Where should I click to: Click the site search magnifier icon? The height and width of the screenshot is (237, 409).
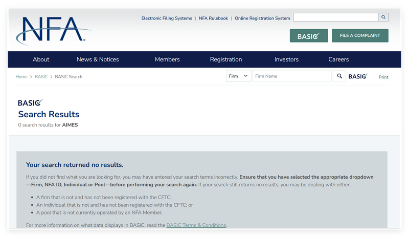click(x=383, y=17)
